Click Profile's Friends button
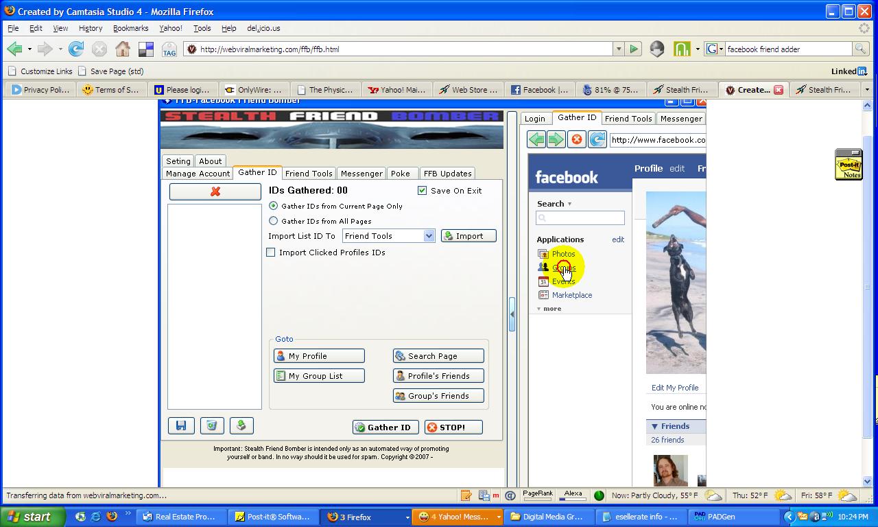878x527 pixels. point(438,376)
